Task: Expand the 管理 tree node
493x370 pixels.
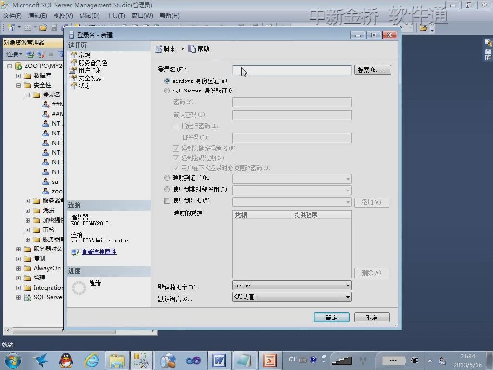Action: click(19, 278)
